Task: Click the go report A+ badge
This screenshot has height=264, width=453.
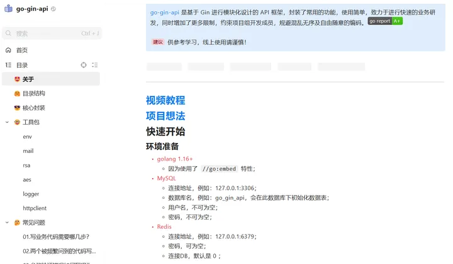Action: 385,21
